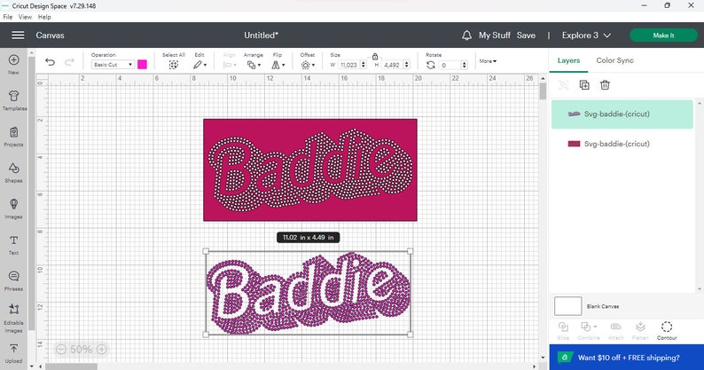Select the pink rectangle Baddie design

(310, 170)
